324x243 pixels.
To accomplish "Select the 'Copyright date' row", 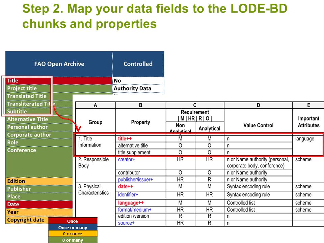I will click(27, 220).
